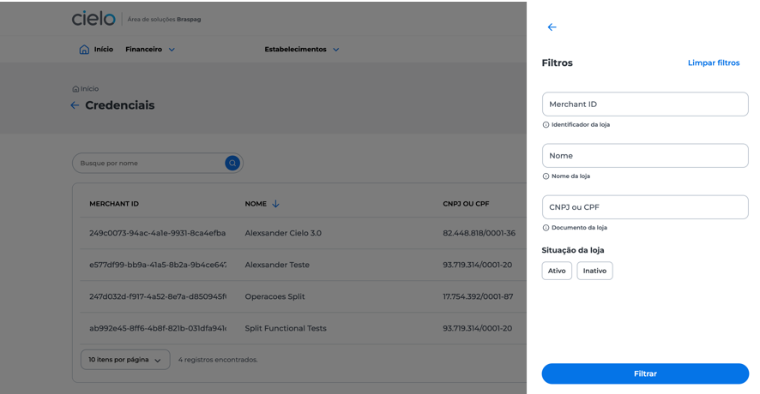Toggle the Inativo status filter

click(x=594, y=271)
